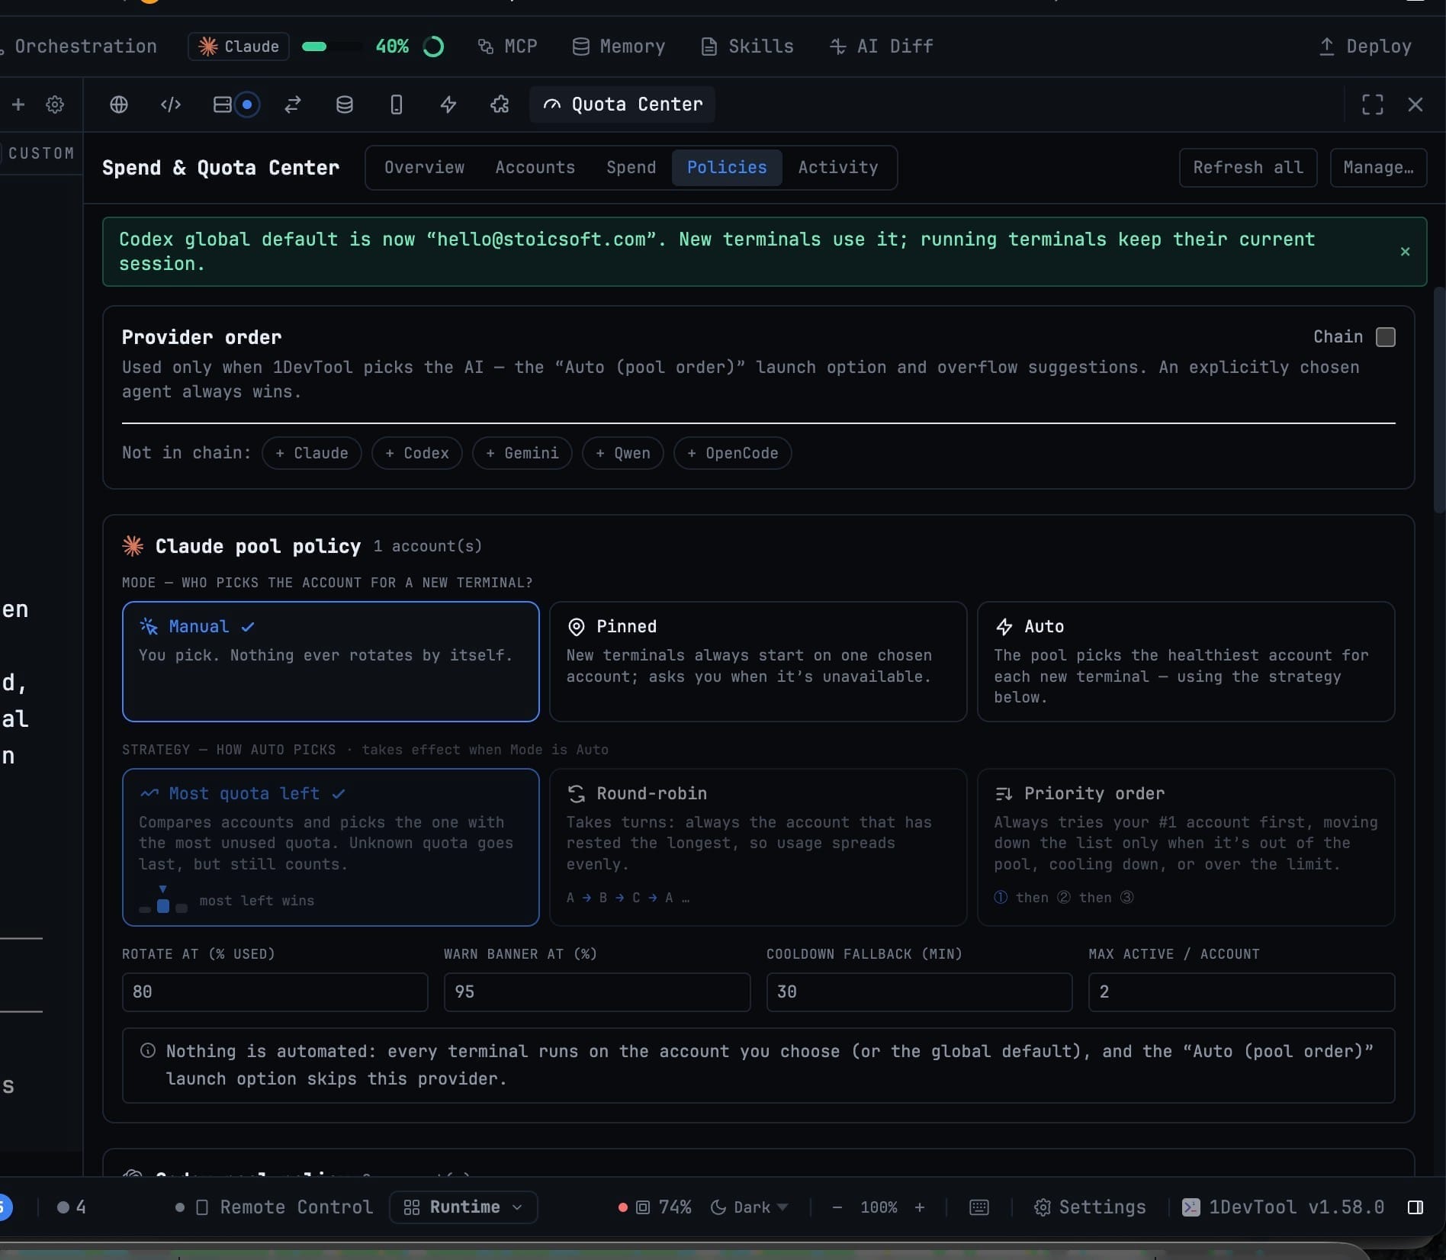Click the plus add icon
The height and width of the screenshot is (1260, 1446).
point(18,104)
